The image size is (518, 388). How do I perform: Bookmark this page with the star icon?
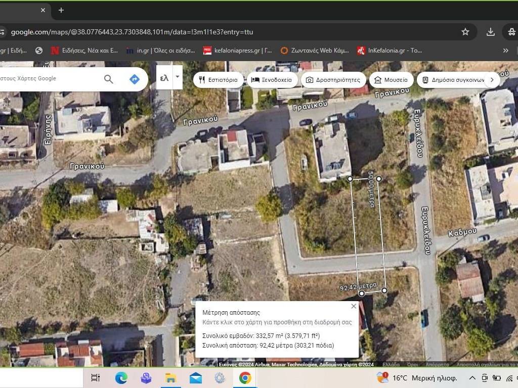(465, 32)
